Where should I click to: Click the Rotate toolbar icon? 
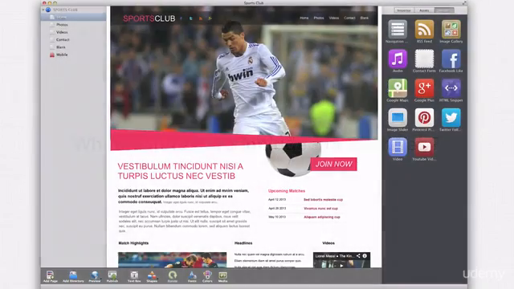point(173,276)
